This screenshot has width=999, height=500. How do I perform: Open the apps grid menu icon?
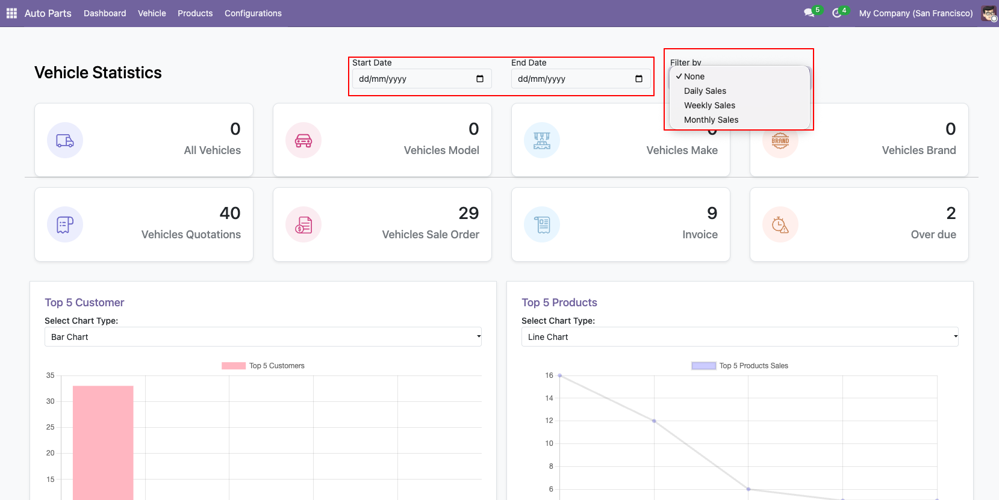point(11,13)
